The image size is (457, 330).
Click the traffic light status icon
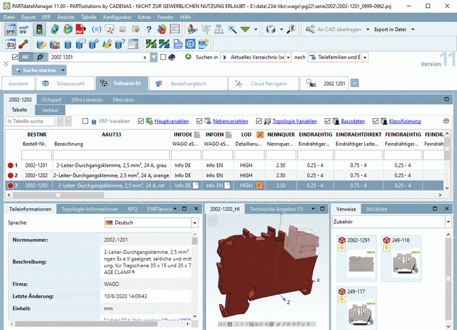(x=40, y=29)
